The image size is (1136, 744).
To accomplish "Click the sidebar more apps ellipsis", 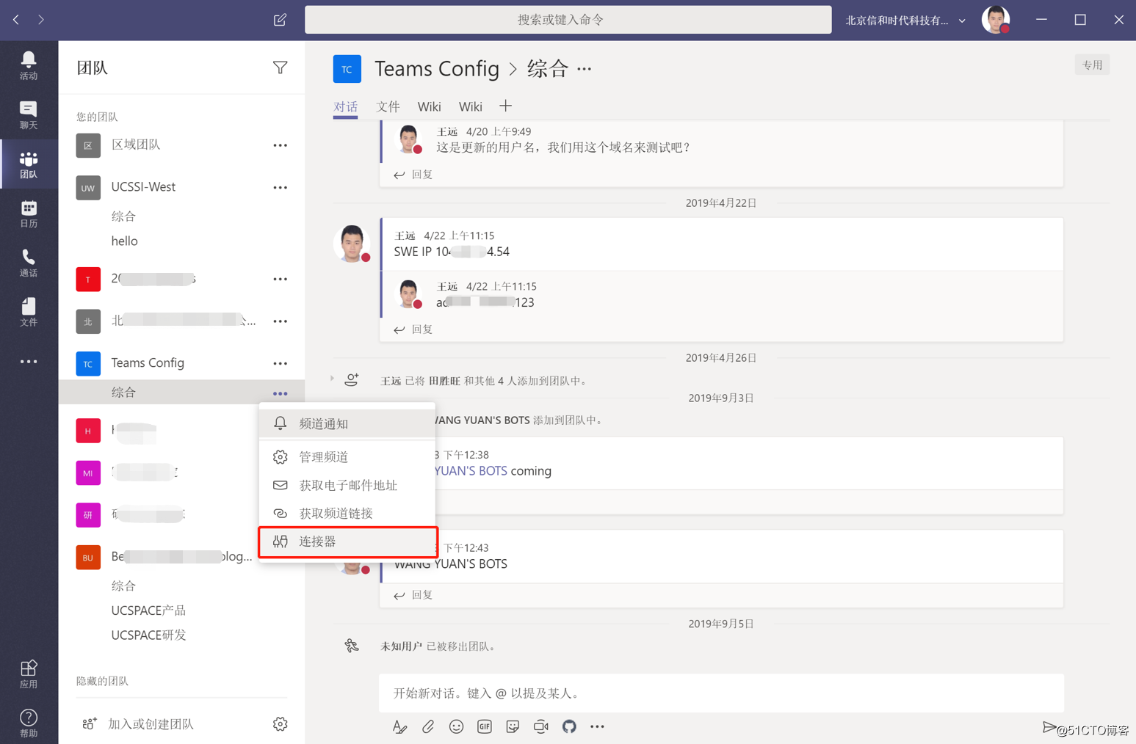I will coord(29,362).
